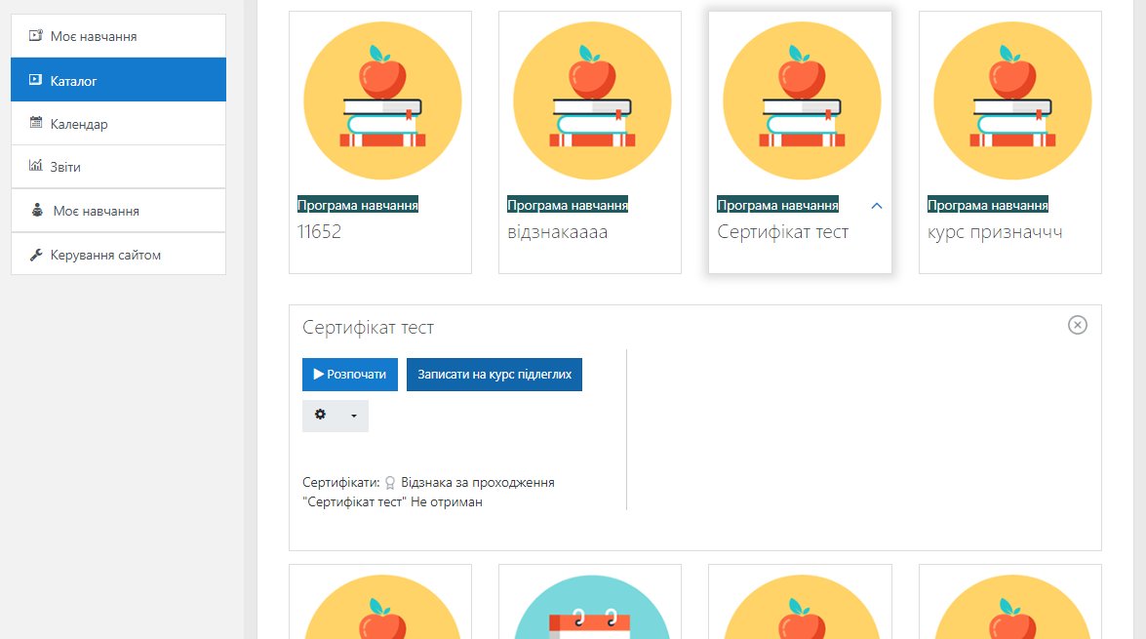Click the certificate badge icon
Screen dimensions: 1146x639
click(390, 483)
